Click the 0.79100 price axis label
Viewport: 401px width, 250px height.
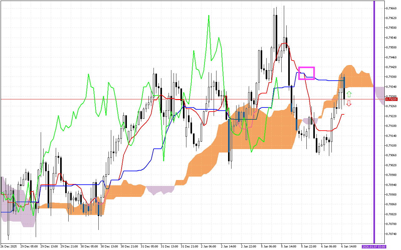point(392,146)
